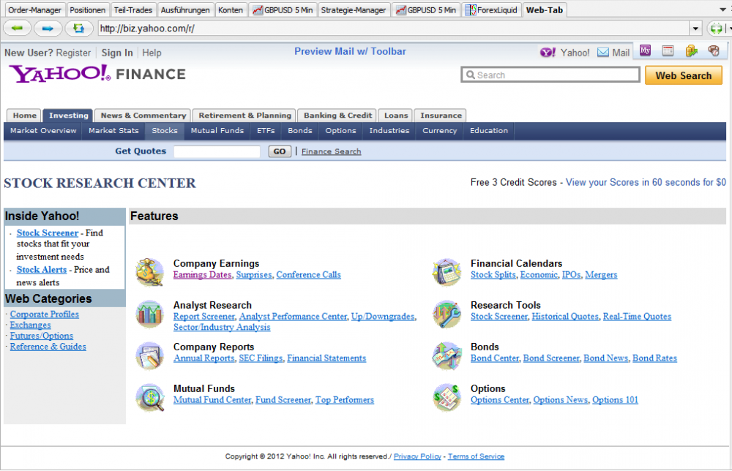Click the Mutual Funds magnifier icon
Screen dimensions: 732x471
149,397
